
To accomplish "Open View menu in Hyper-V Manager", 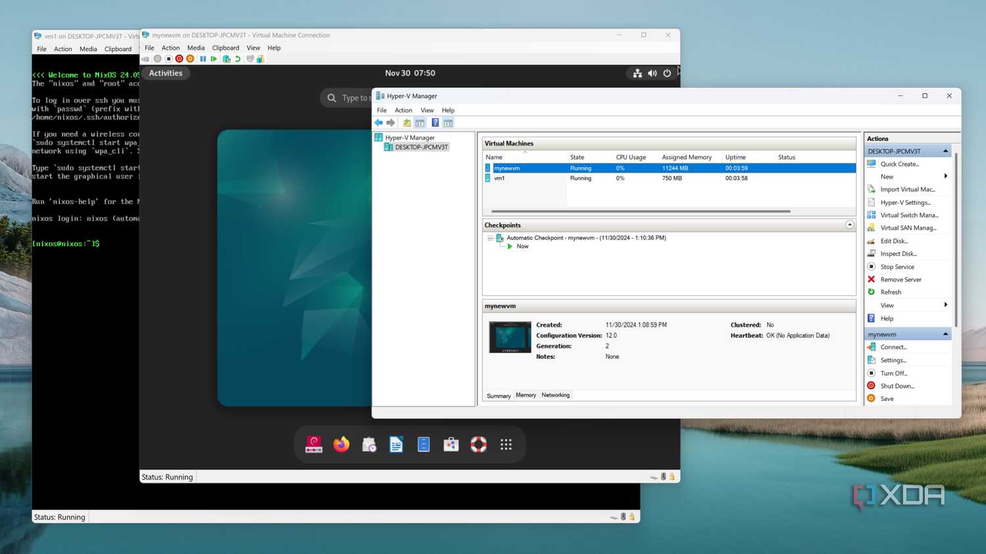I will click(427, 110).
